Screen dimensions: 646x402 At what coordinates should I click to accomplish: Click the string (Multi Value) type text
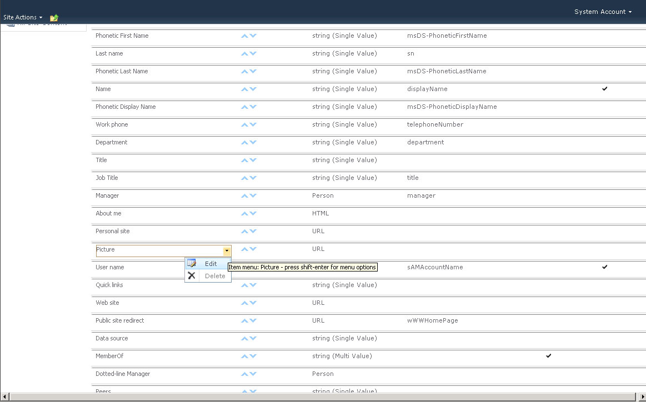tap(342, 356)
